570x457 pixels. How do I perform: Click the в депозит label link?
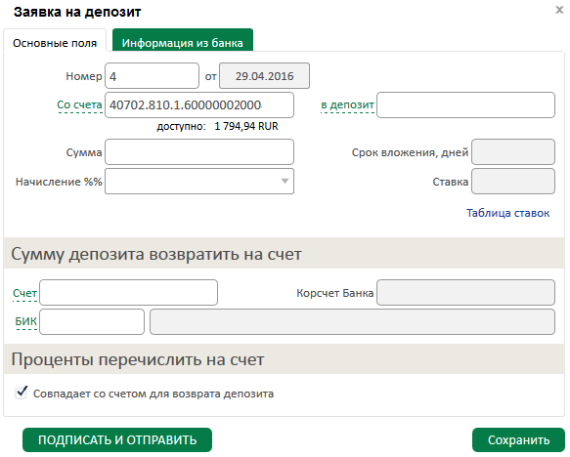347,104
